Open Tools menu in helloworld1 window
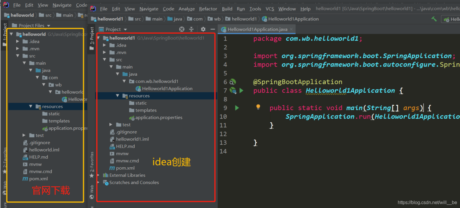Image resolution: width=460 pixels, height=208 pixels. [255, 9]
